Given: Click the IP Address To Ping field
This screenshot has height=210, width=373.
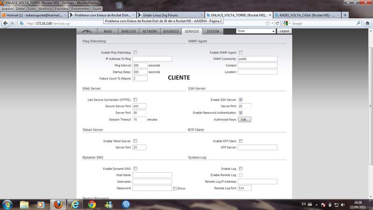Looking at the screenshot, I should click(x=152, y=59).
